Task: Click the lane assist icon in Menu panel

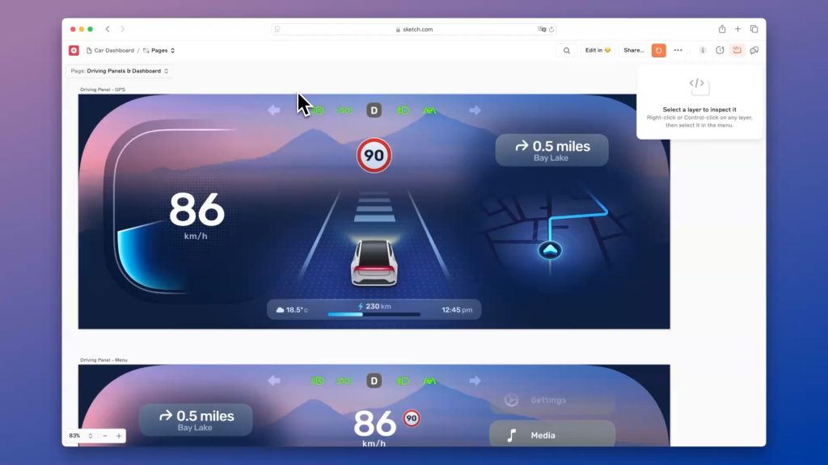Action: coord(430,381)
